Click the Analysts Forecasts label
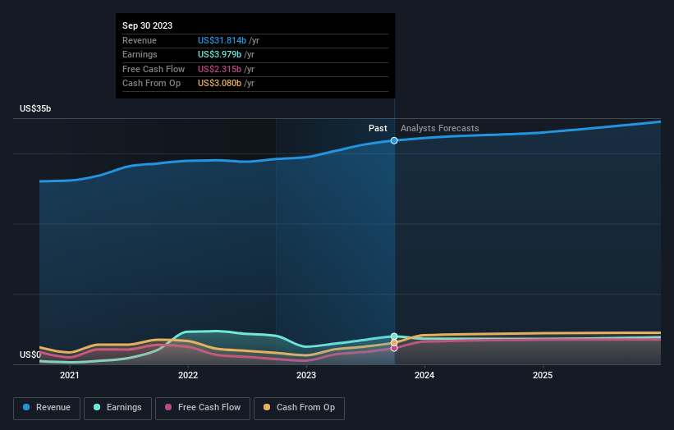 tap(440, 128)
